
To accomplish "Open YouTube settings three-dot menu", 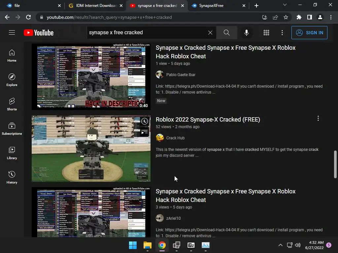I will [282, 33].
